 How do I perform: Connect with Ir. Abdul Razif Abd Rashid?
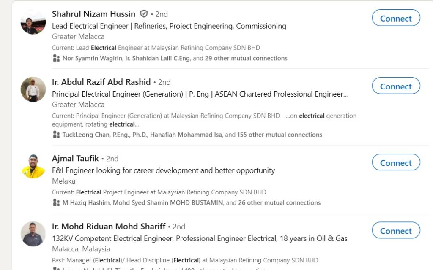pos(396,86)
